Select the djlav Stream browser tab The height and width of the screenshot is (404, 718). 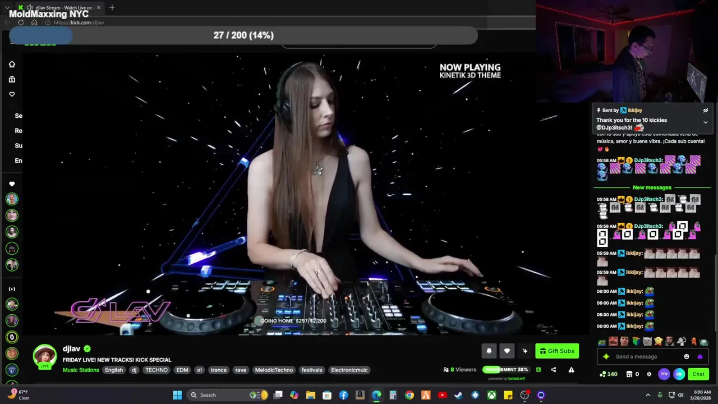(x=59, y=7)
